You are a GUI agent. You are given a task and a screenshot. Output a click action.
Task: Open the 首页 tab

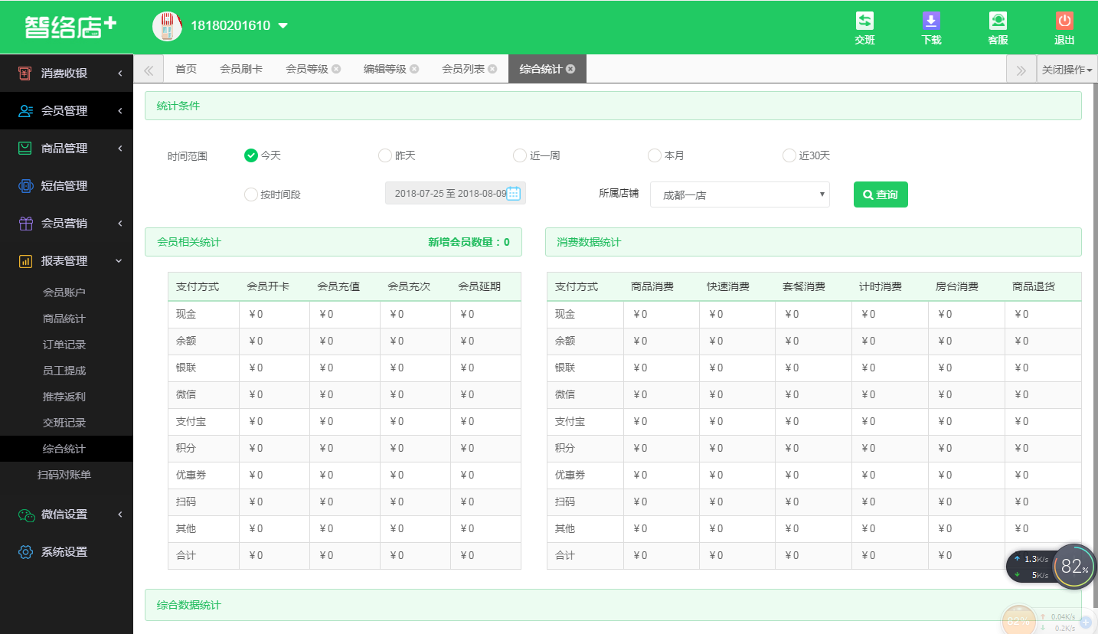(x=185, y=68)
